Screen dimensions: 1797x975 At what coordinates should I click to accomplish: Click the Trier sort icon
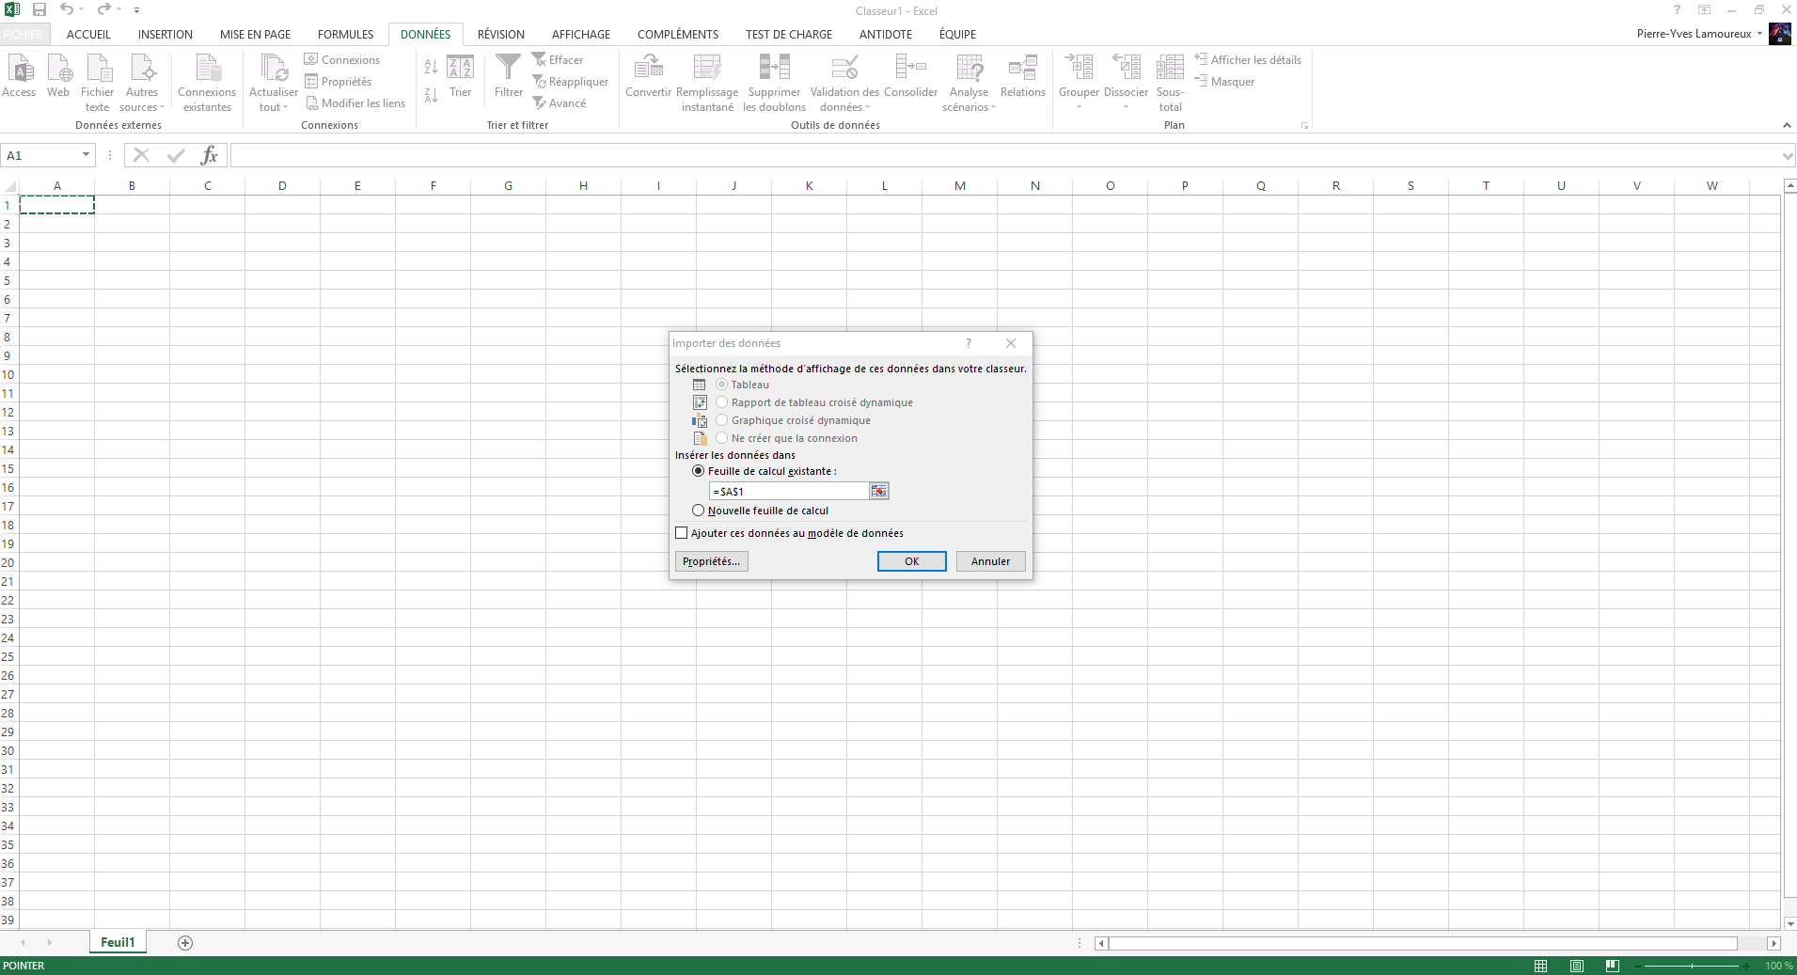click(460, 68)
